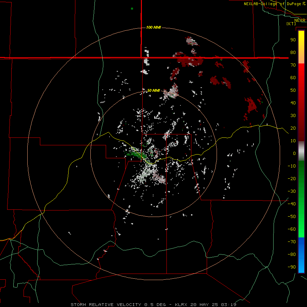This screenshot has width=307, height=307.
Task: Click the "KLRX" radar ID in the caption
Action: (181, 305)
